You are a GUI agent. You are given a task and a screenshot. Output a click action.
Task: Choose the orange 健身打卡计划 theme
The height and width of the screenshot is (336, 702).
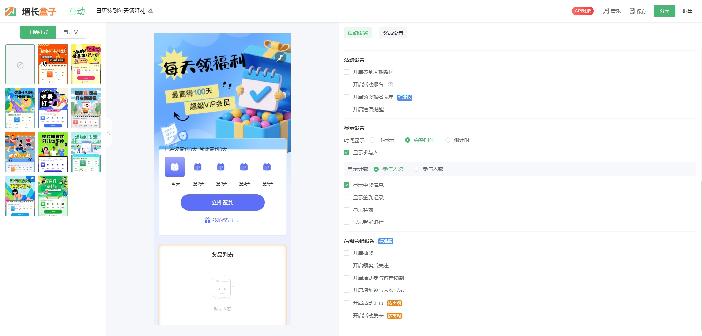click(53, 64)
